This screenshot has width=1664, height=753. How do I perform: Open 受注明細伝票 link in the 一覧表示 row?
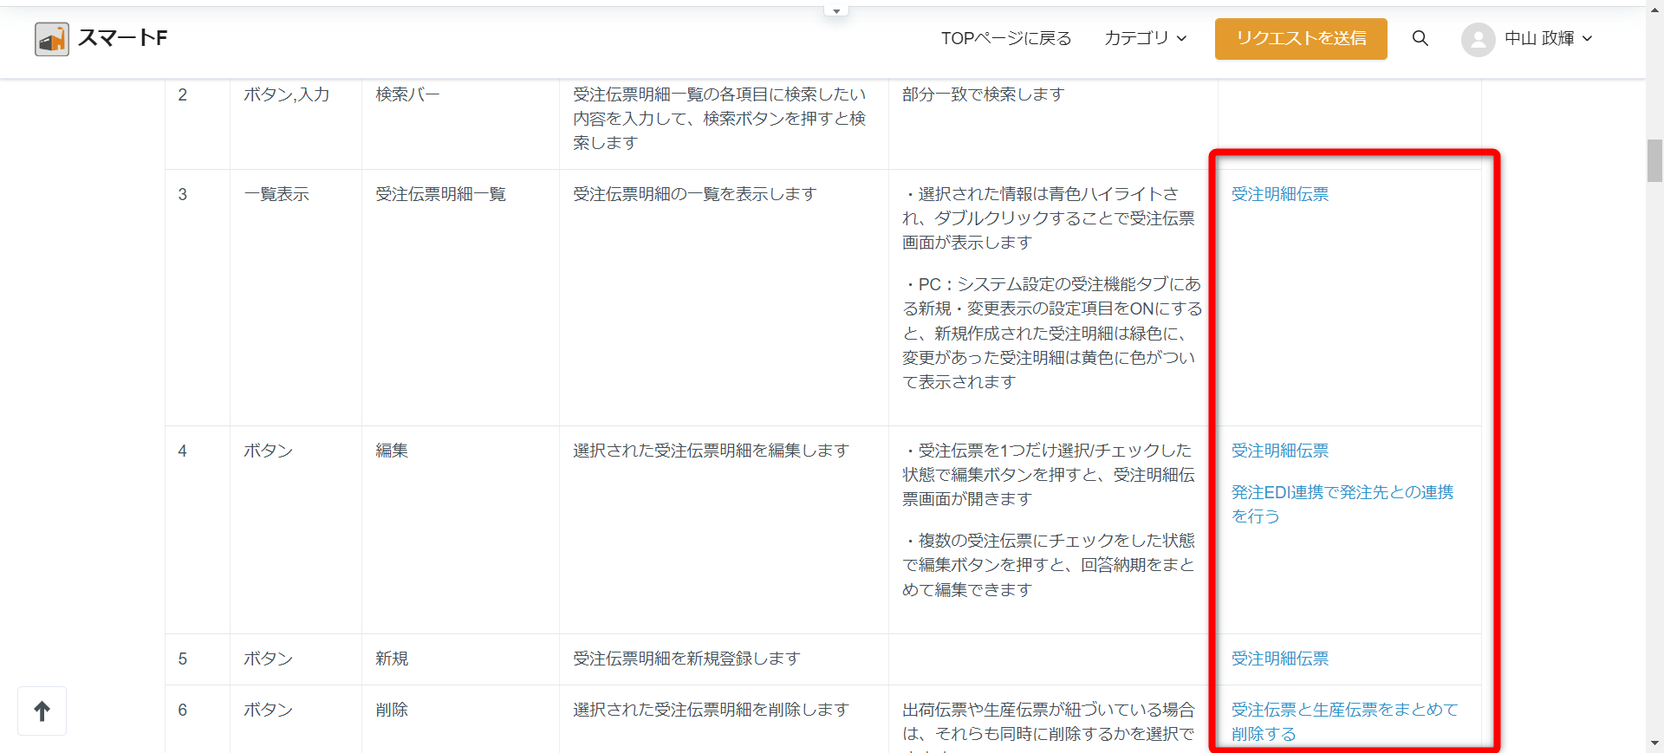(1279, 194)
